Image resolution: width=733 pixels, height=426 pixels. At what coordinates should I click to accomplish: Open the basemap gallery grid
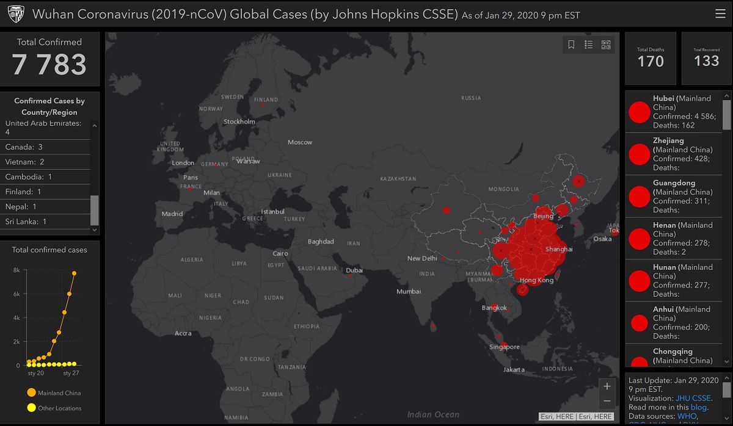coord(606,45)
